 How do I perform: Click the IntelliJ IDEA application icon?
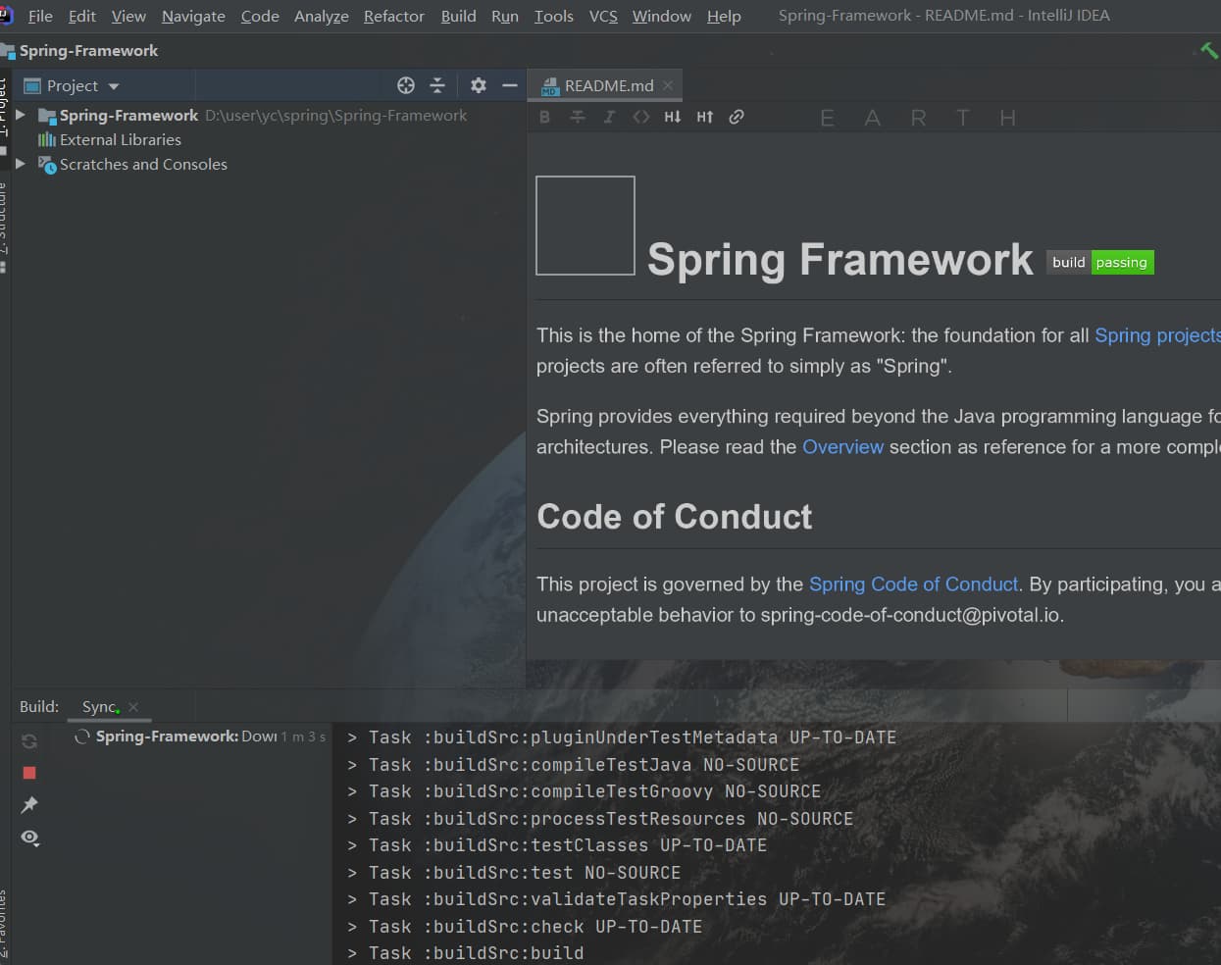pyautogui.click(x=5, y=15)
